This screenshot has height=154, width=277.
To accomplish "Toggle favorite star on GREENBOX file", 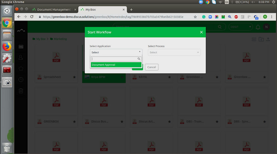I will coord(74,121).
